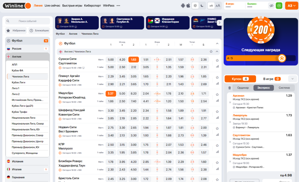Image resolution: width=299 pixels, height=182 pixels.
Task: Open Киберспорт section
Action: [93, 6]
